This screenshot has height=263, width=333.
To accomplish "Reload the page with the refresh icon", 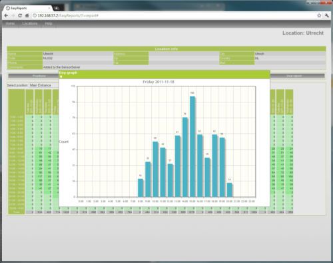I will pyautogui.click(x=20, y=15).
